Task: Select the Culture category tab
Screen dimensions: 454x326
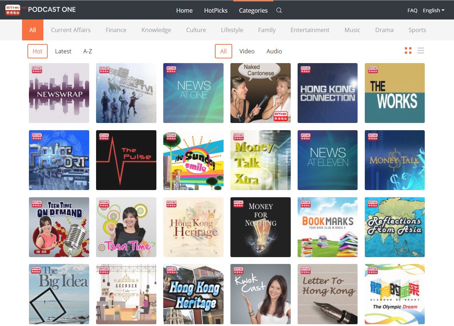Action: (x=196, y=30)
